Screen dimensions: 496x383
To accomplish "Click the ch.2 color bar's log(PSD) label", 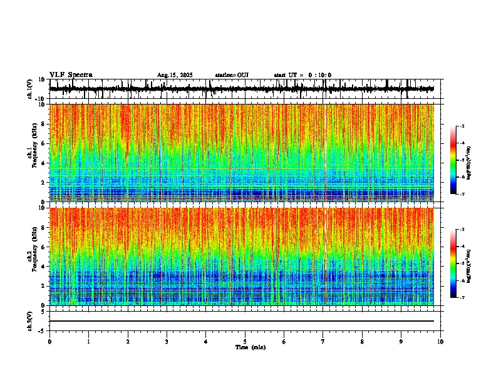I will click(x=469, y=266).
